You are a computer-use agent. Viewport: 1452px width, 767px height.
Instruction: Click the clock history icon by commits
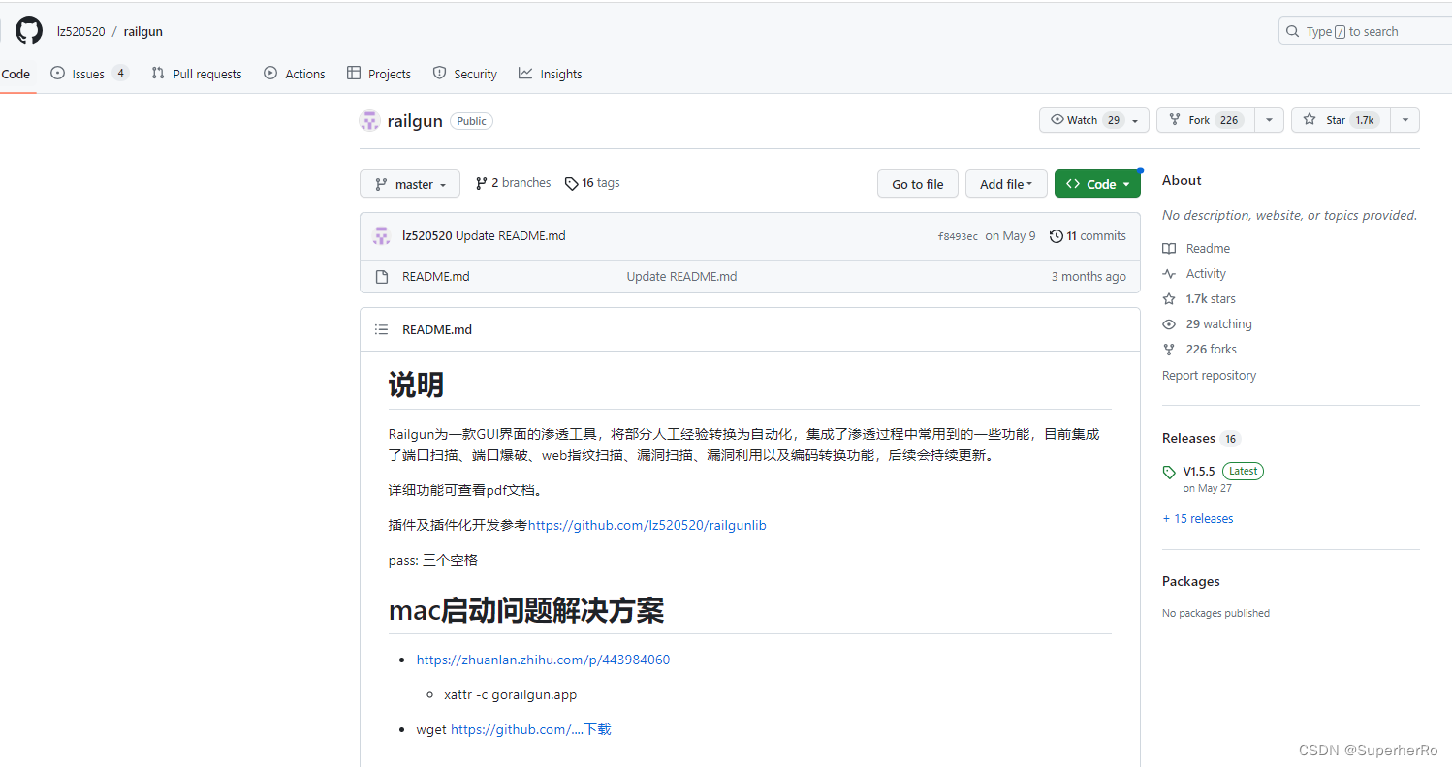[x=1057, y=236]
